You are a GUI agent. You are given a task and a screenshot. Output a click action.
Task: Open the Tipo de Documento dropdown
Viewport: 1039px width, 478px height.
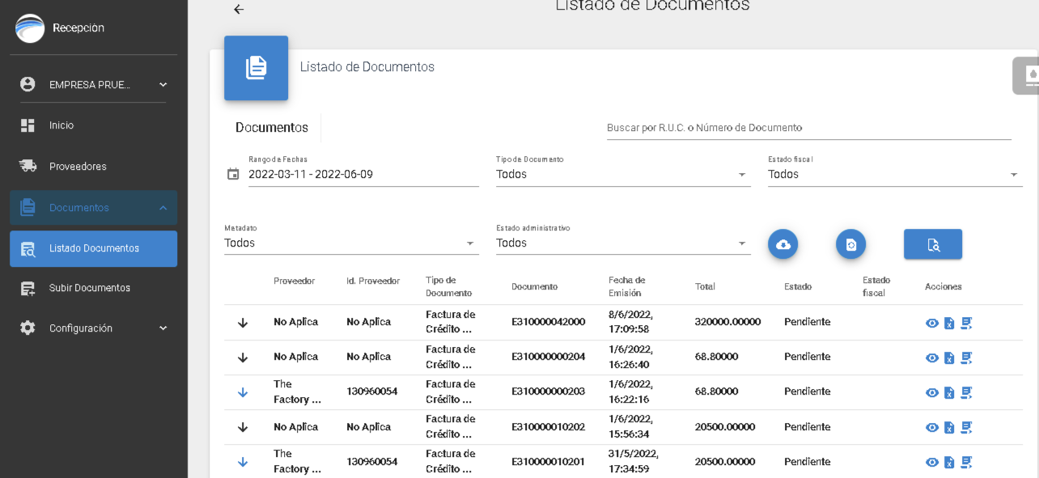(622, 175)
